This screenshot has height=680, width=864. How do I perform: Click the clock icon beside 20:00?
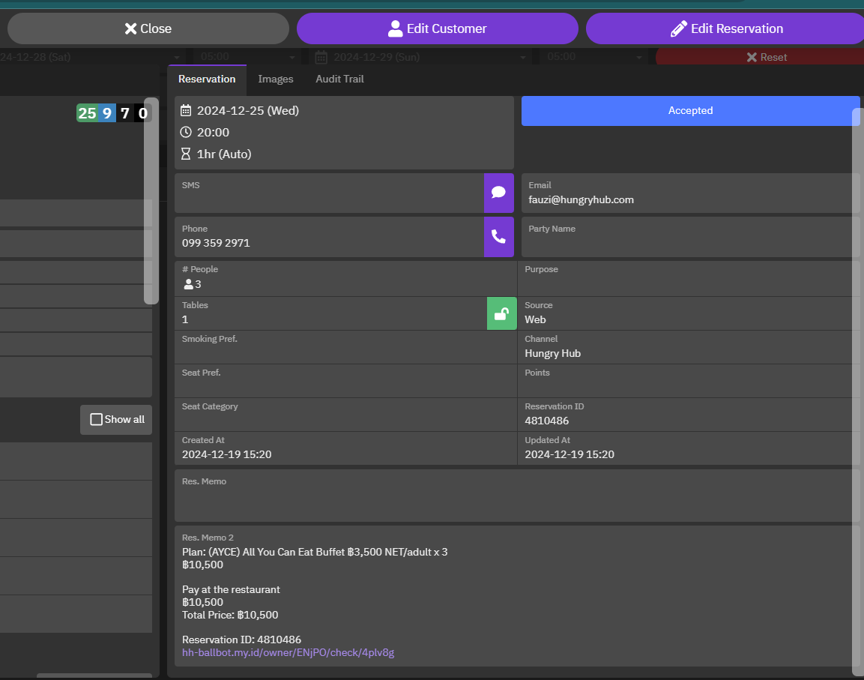coord(187,133)
